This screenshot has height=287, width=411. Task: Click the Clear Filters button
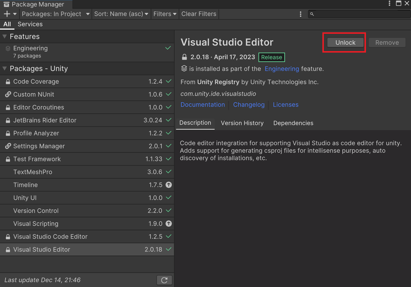tap(199, 14)
